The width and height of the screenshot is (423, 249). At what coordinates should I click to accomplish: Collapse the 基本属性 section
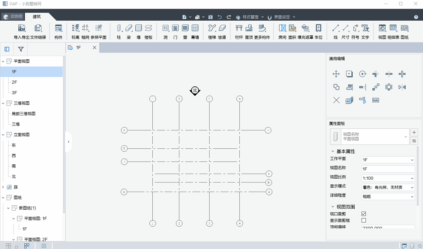332,151
